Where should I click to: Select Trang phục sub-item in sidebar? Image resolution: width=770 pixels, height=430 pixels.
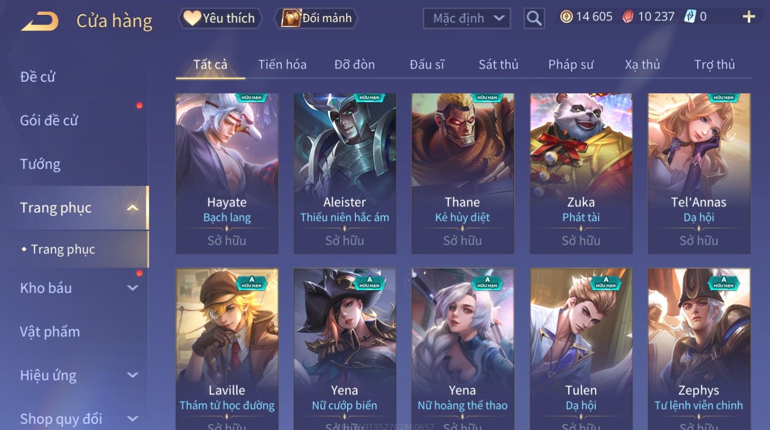63,249
